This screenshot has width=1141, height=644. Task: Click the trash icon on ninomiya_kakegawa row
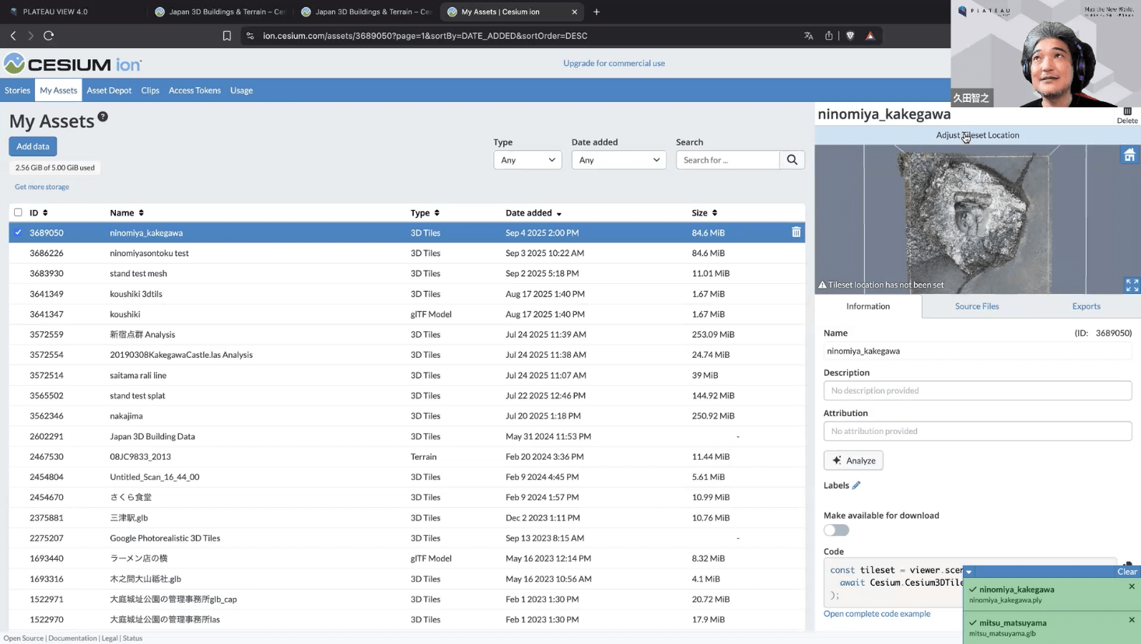click(796, 233)
